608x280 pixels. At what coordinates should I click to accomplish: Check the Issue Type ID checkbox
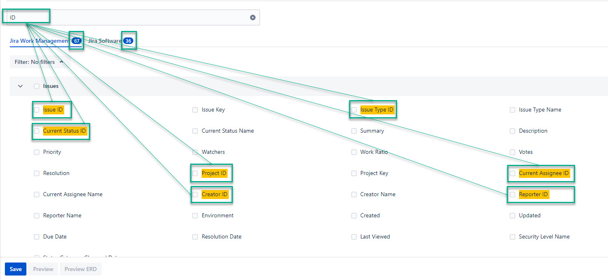(x=354, y=110)
